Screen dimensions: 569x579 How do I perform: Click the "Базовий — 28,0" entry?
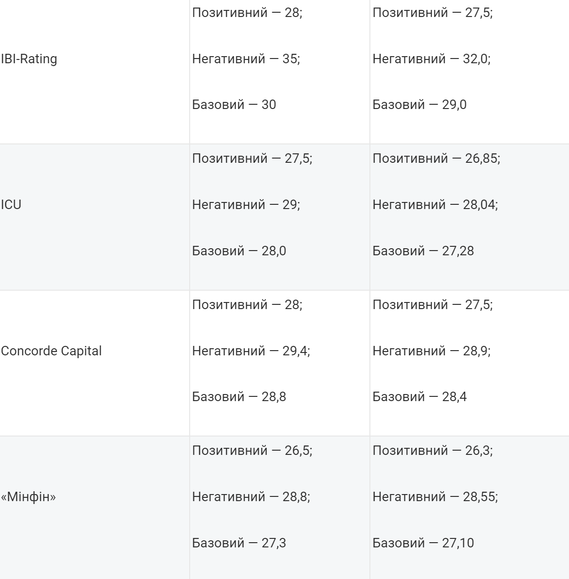(239, 251)
